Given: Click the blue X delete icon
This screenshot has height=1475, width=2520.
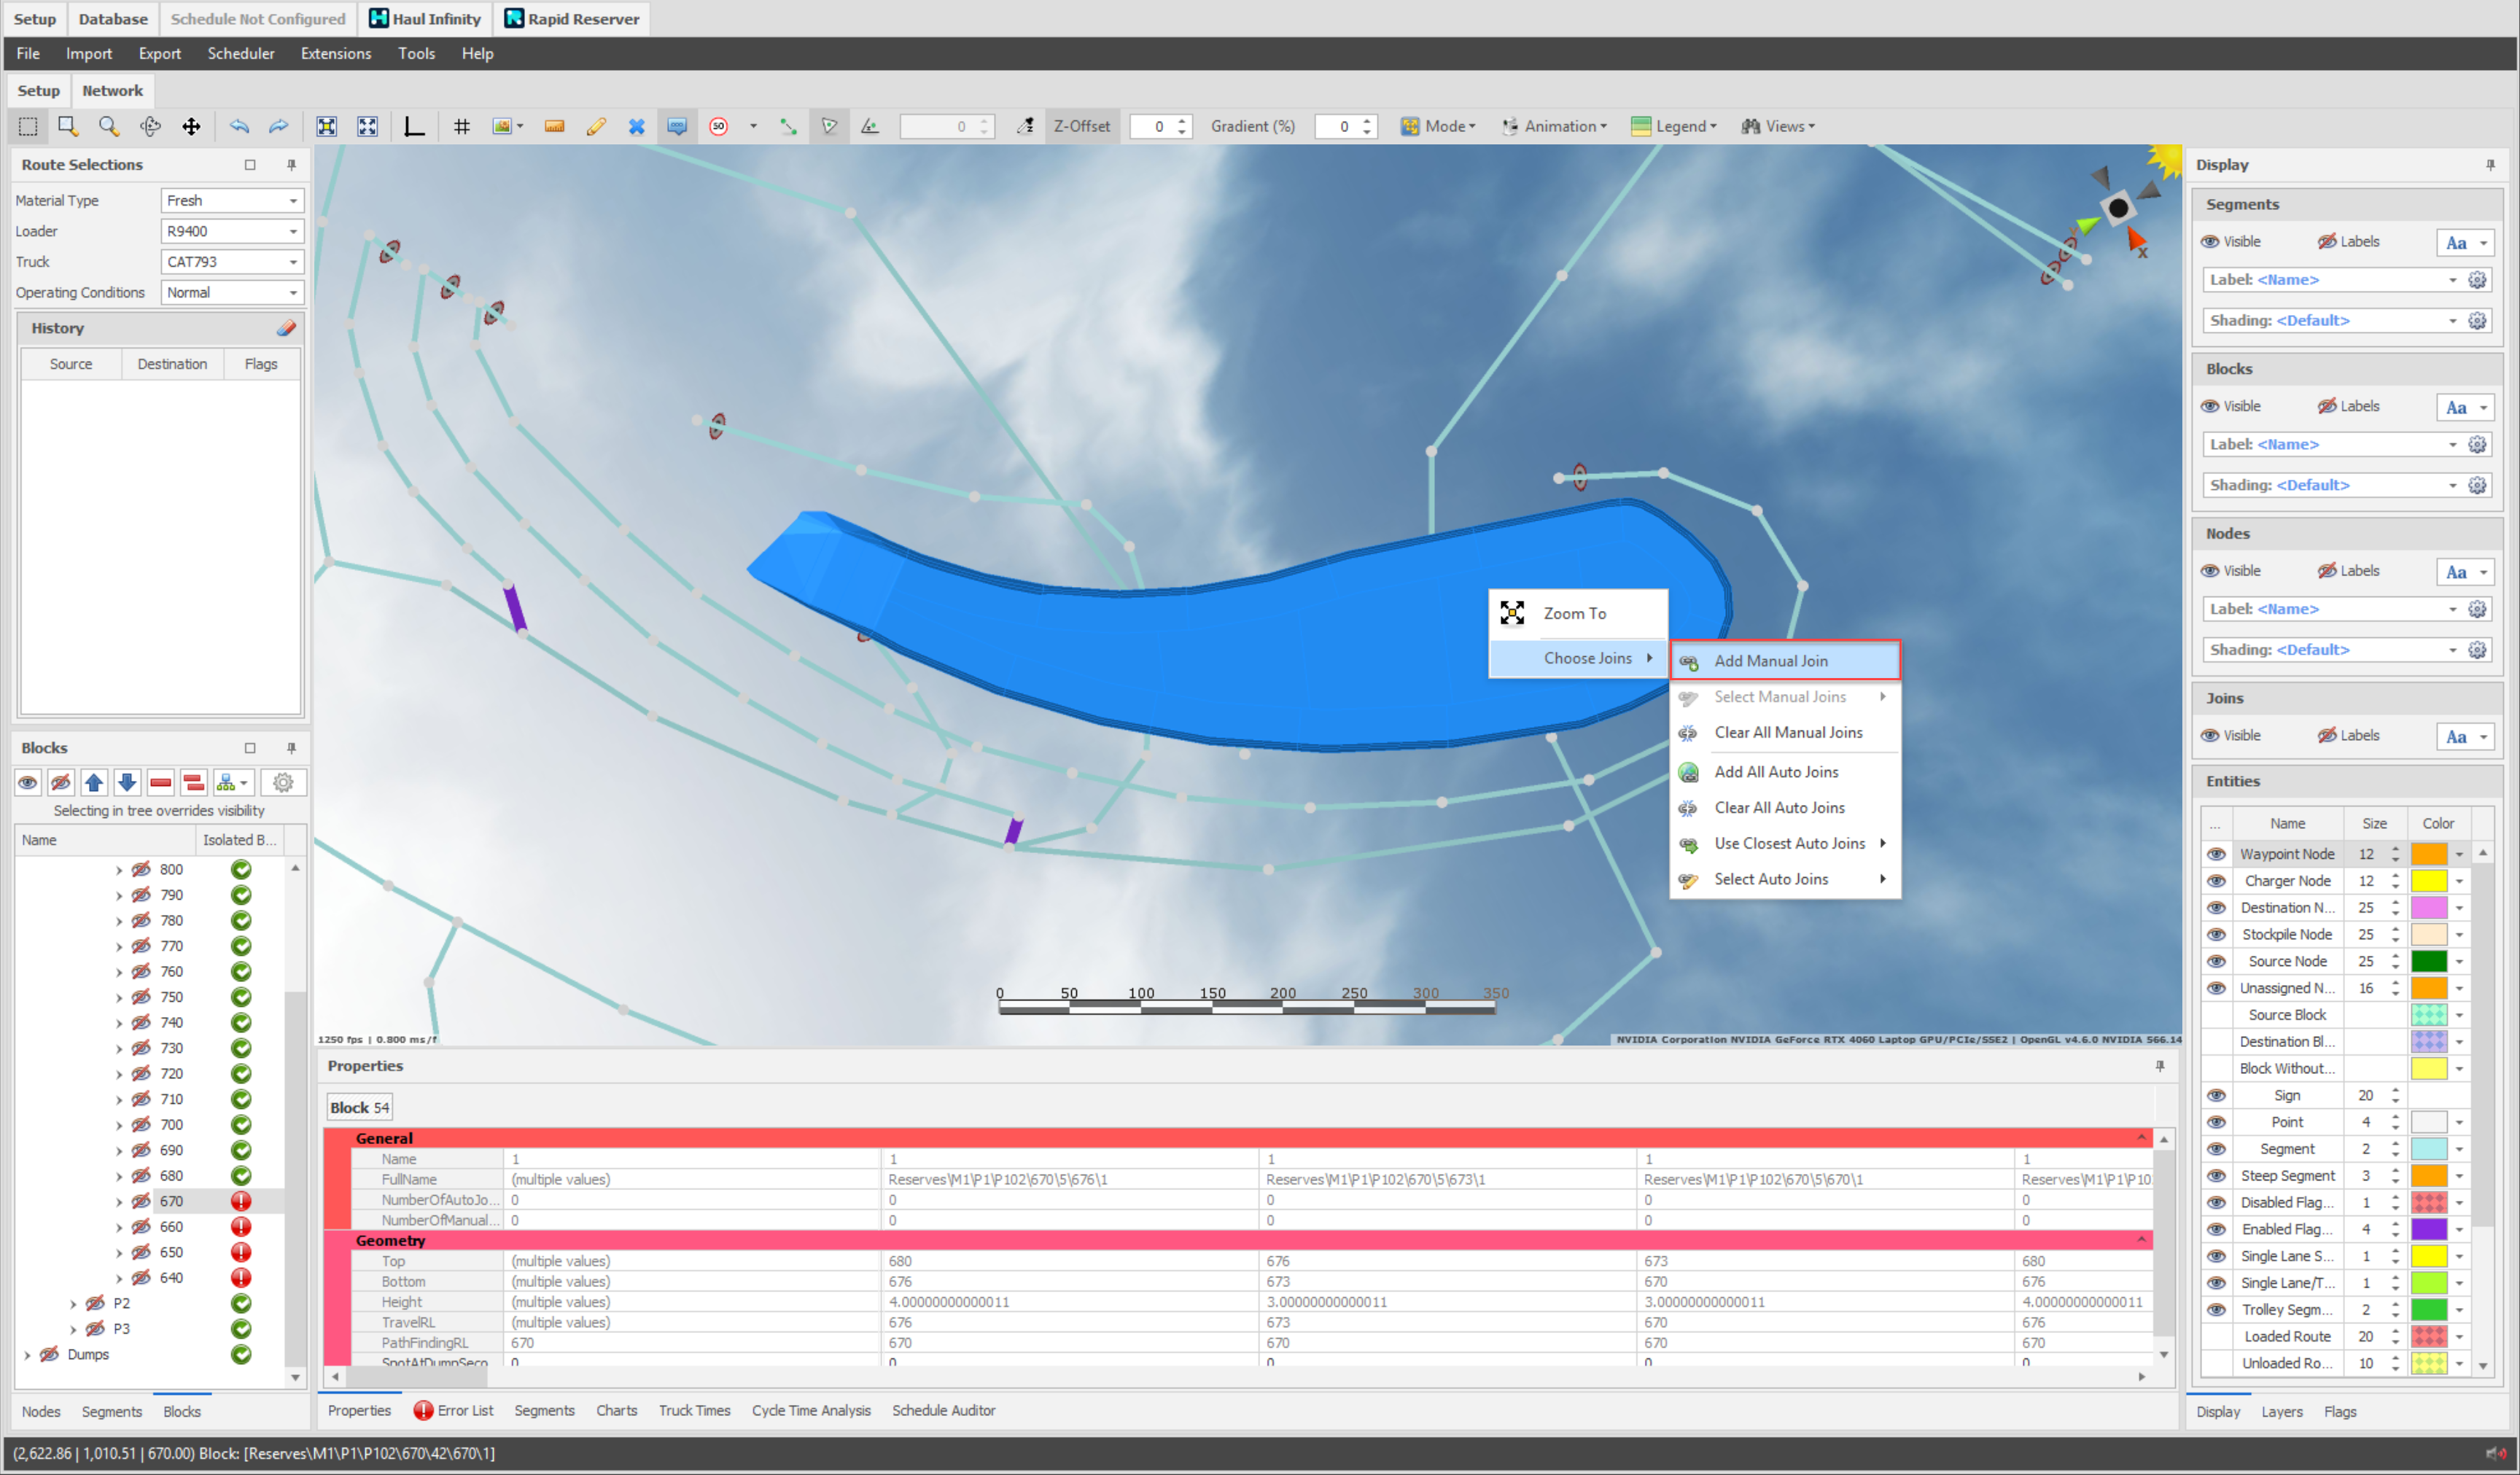Looking at the screenshot, I should [636, 126].
